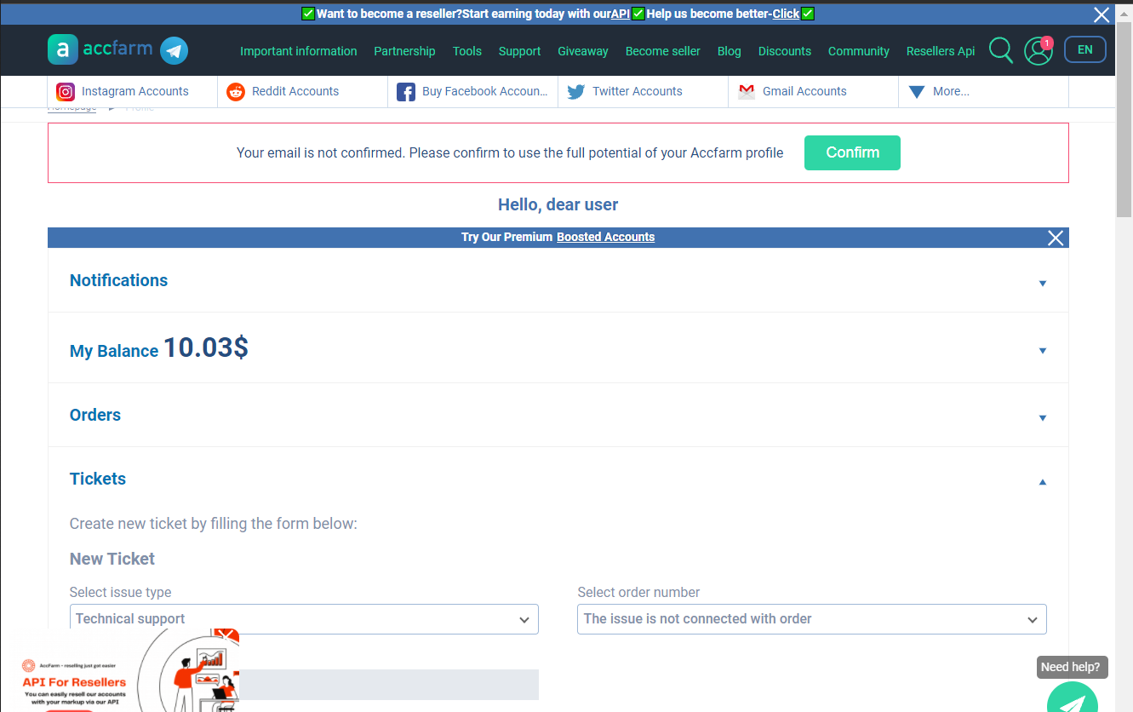Visit the Blog menu item

click(x=730, y=51)
